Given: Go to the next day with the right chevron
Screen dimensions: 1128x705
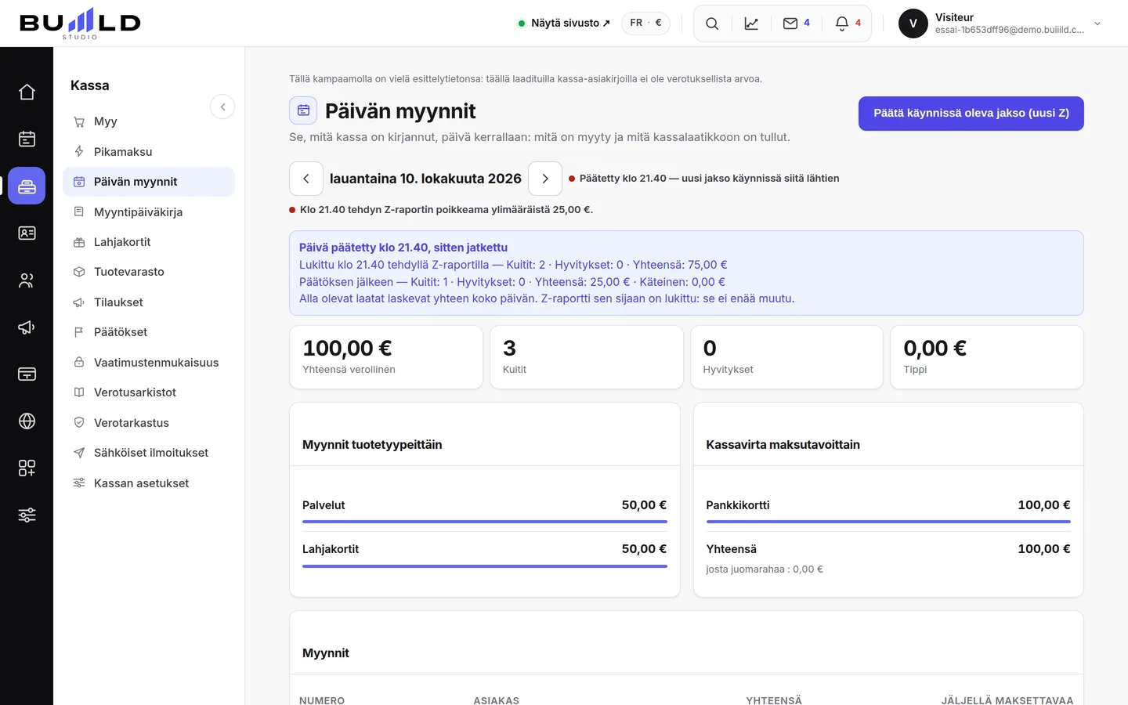Looking at the screenshot, I should point(545,179).
